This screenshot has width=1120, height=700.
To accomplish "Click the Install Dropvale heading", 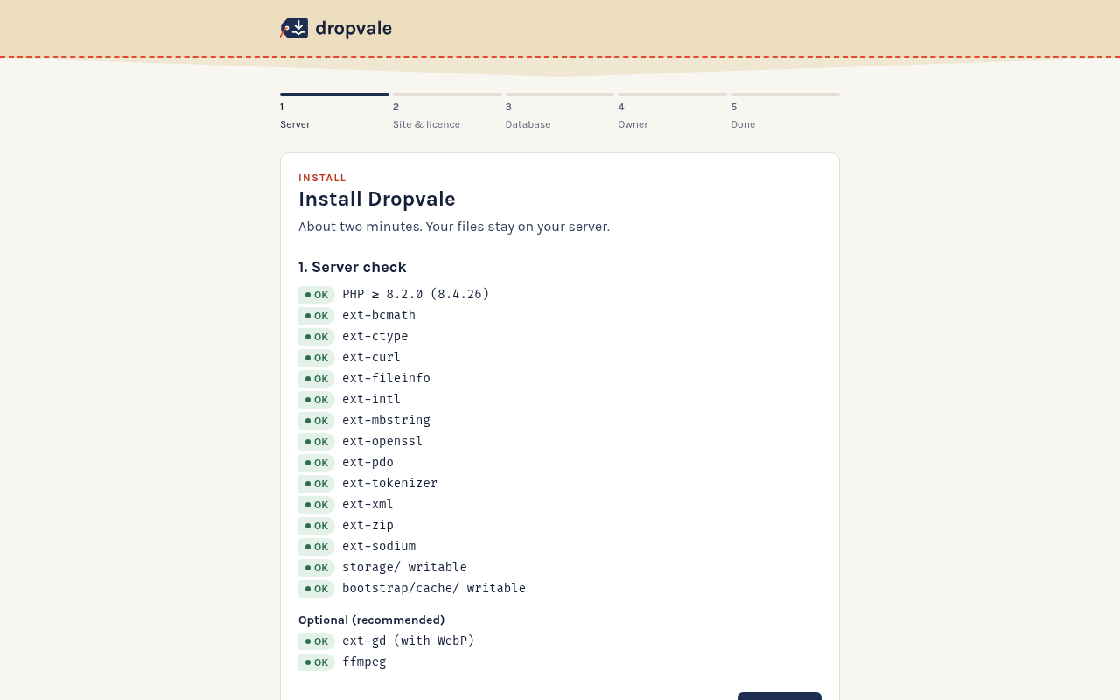I will pyautogui.click(x=377, y=199).
